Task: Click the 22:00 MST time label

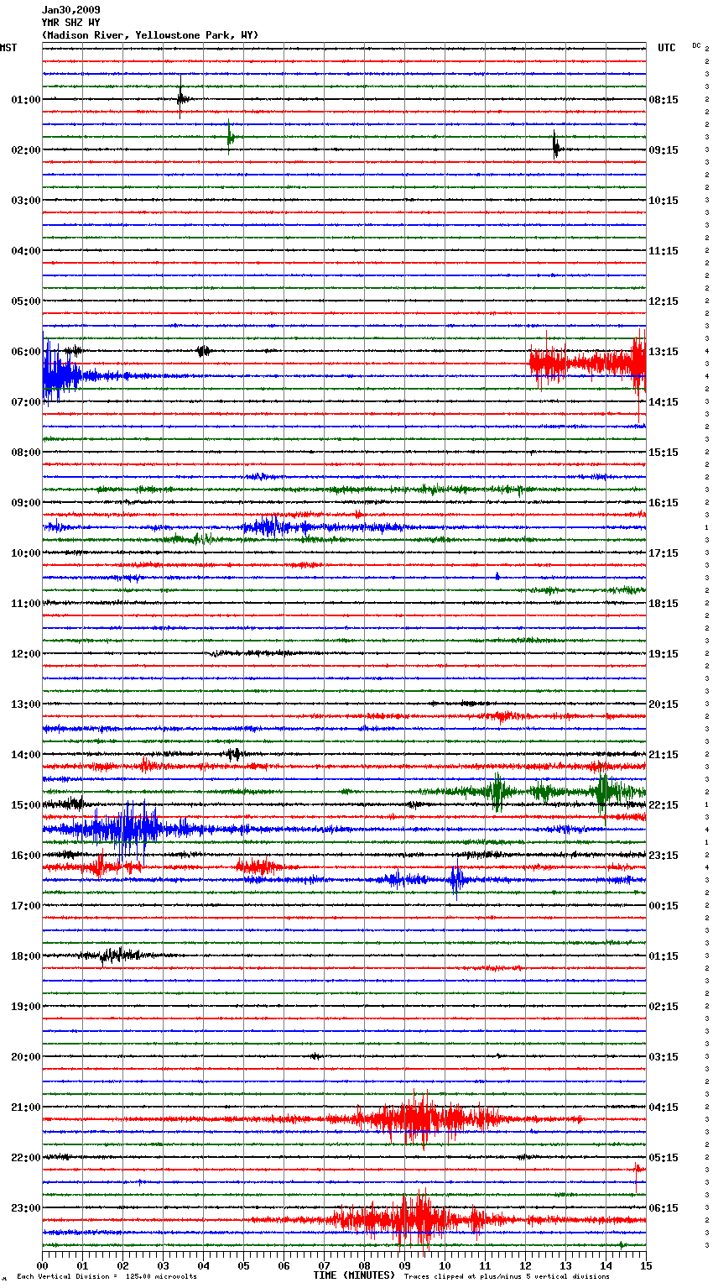Action: 26,1158
